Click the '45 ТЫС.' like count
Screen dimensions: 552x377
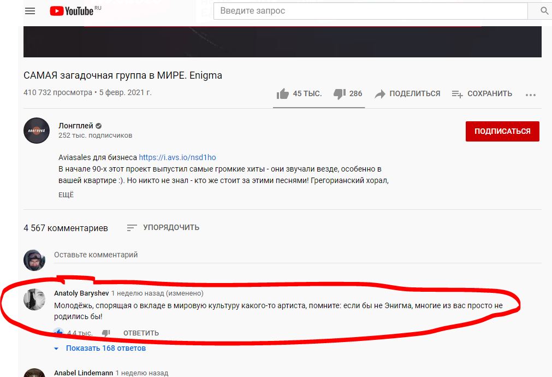[307, 94]
